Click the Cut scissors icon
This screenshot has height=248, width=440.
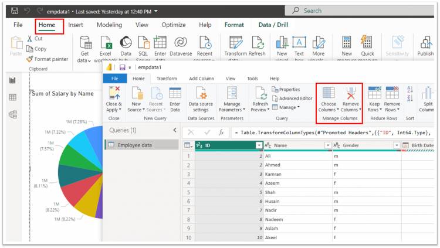[x=29, y=39]
